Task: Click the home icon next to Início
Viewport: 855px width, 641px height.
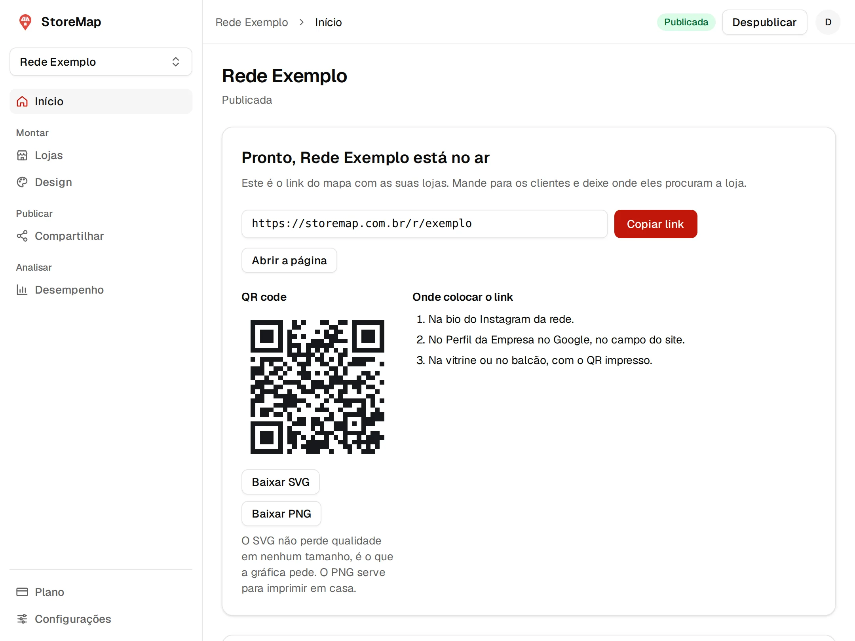Action: point(22,102)
